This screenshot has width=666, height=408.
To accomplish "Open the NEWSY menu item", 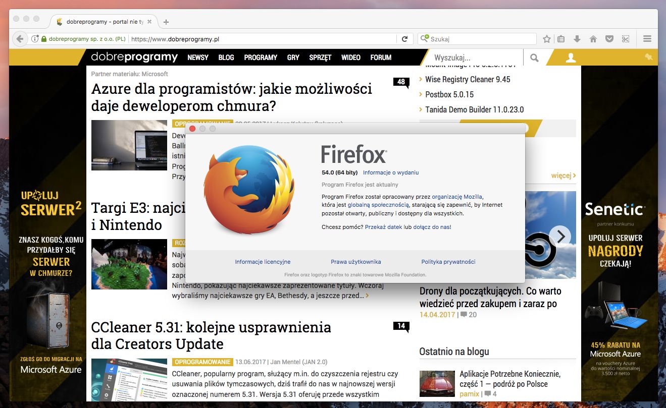I will (x=198, y=57).
